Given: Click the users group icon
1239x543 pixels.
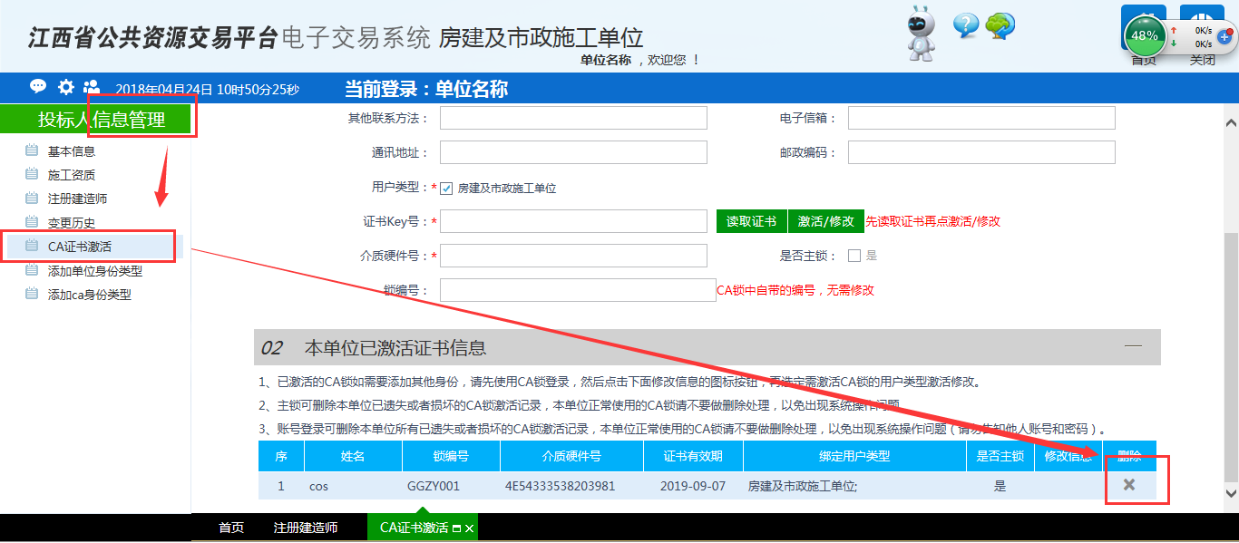Looking at the screenshot, I should click(92, 87).
